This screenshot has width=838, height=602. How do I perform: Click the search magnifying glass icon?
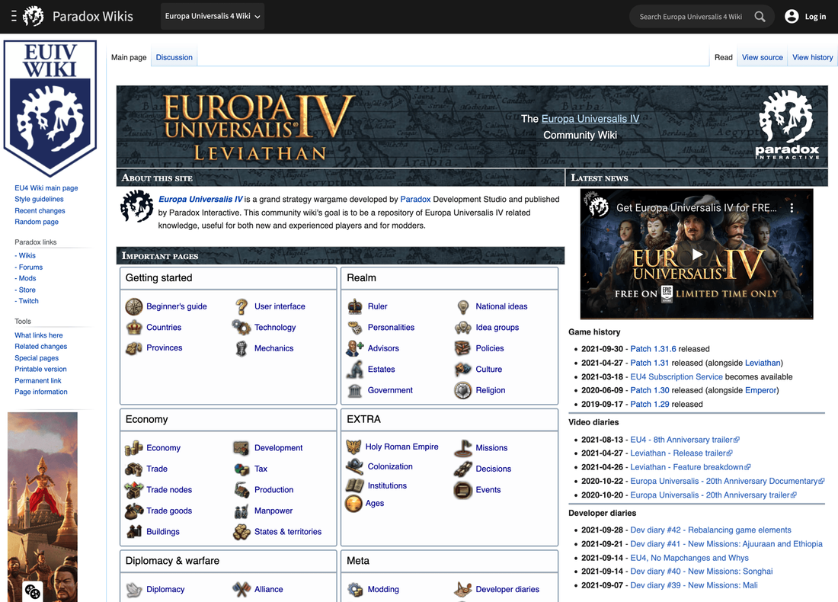pyautogui.click(x=760, y=16)
